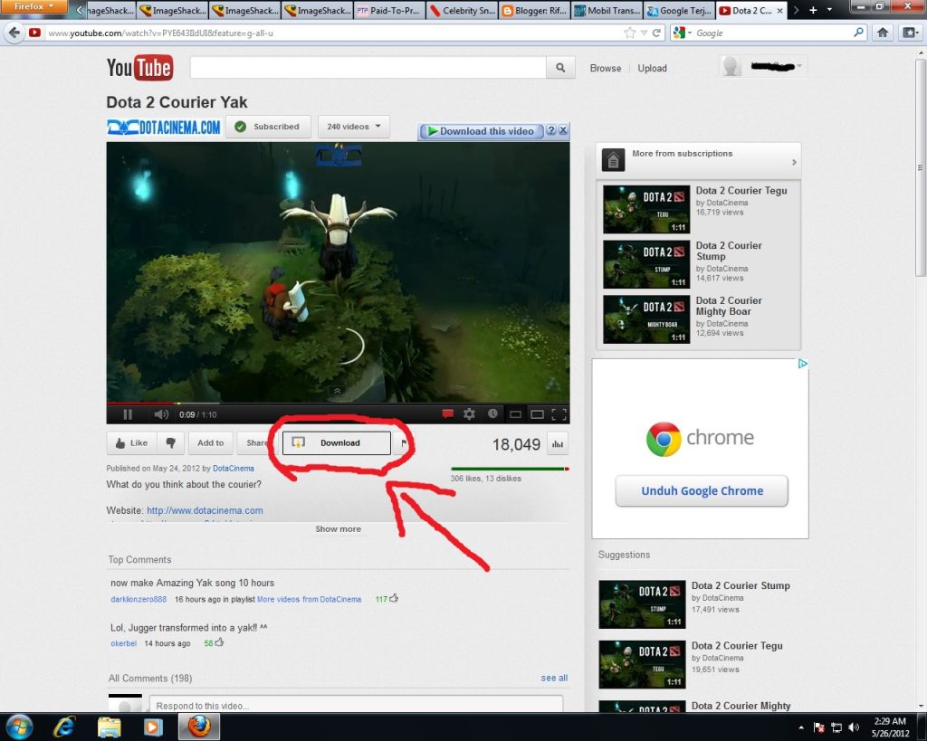The width and height of the screenshot is (927, 741).
Task: Click the AdChoices icon on ad
Action: pos(802,364)
